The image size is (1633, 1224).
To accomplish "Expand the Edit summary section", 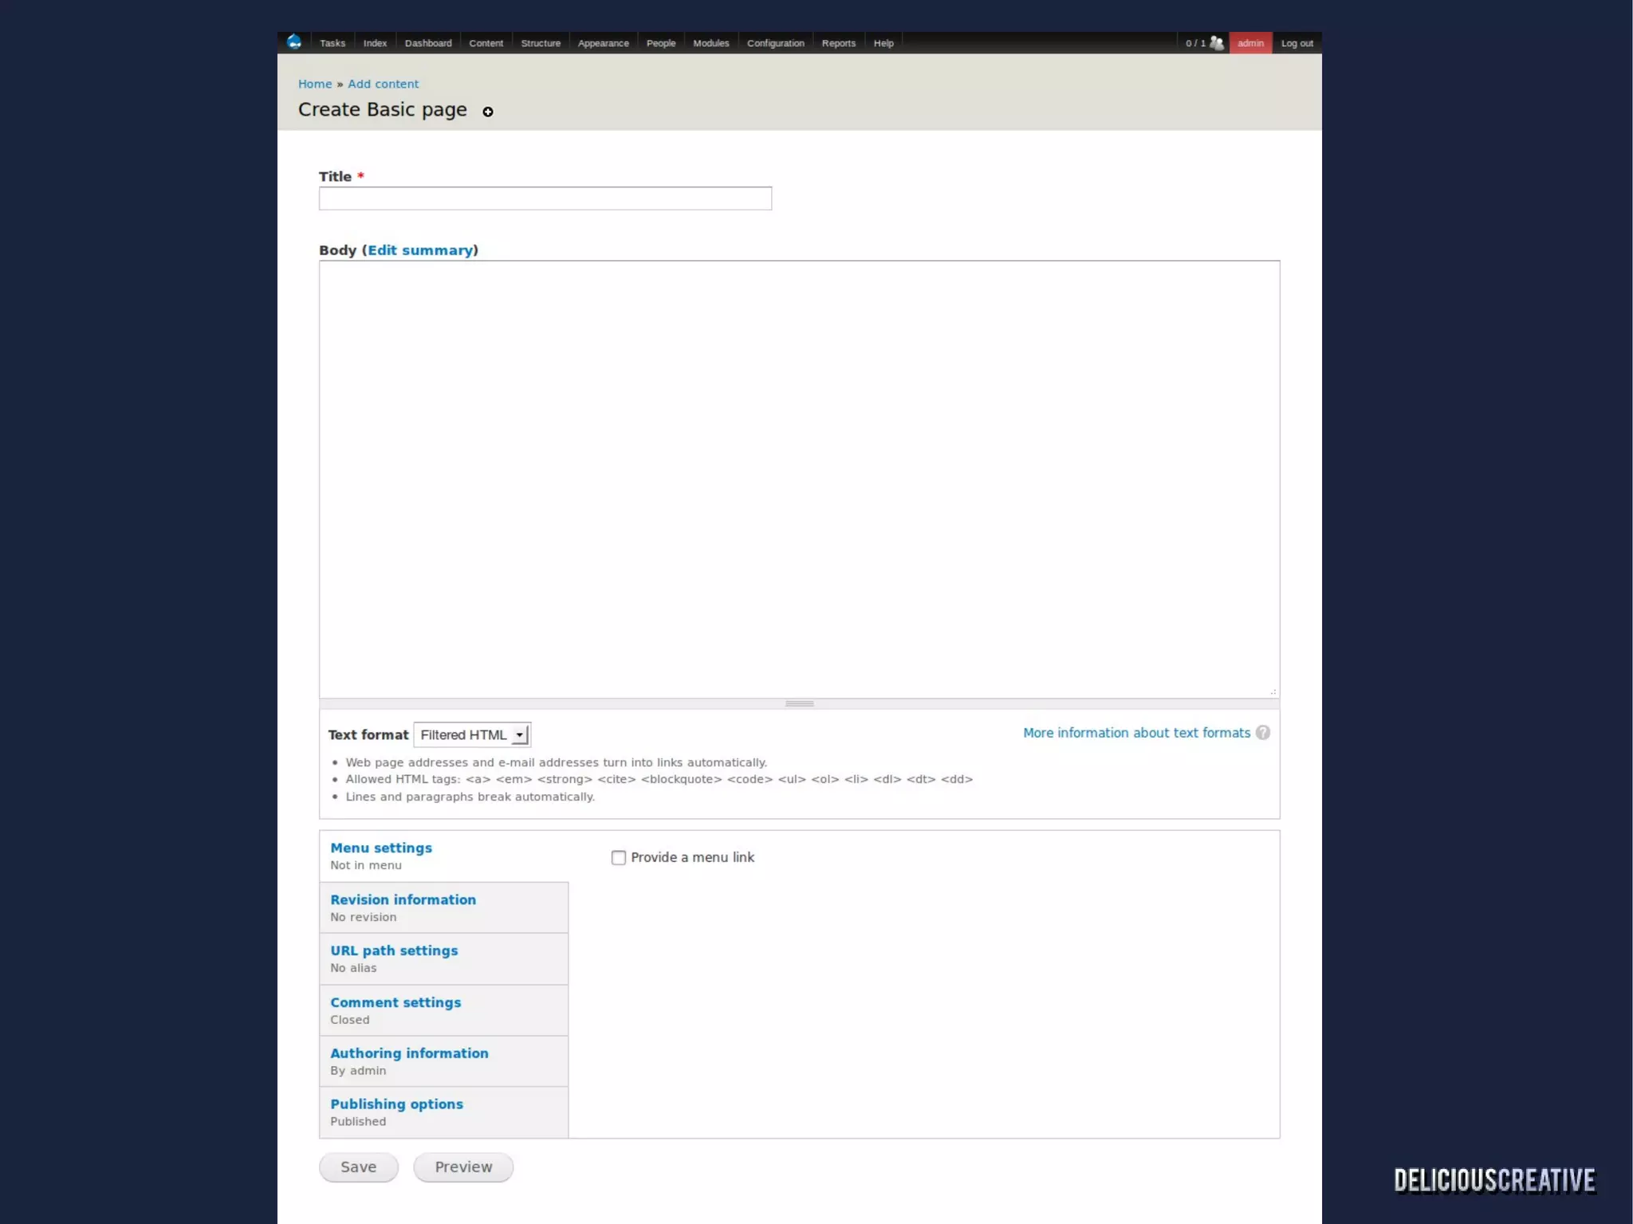I will (420, 250).
